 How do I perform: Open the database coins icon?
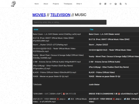click(121, 4)
